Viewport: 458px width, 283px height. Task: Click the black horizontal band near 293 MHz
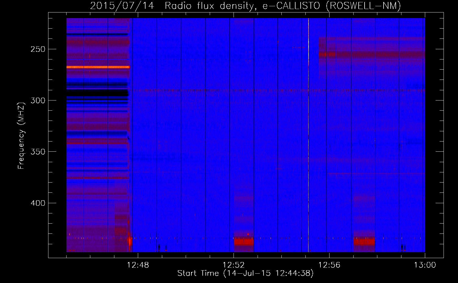tap(97, 93)
